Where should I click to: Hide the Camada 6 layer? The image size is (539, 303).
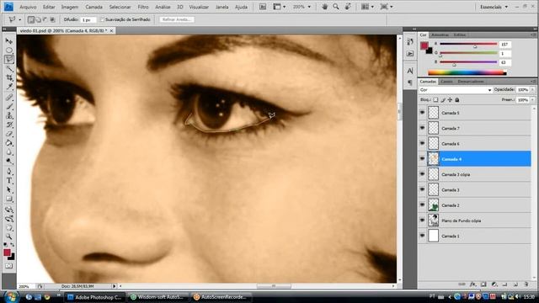click(422, 144)
